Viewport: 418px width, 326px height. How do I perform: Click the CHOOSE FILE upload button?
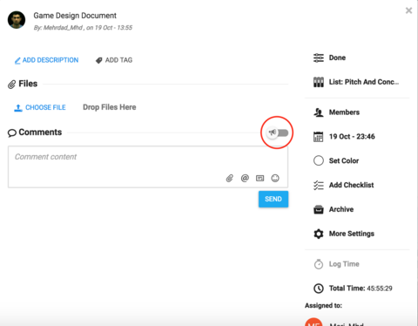[x=40, y=107]
